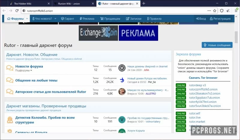Open a new tab with the plus button
The width and height of the screenshot is (240, 140).
tap(144, 3)
